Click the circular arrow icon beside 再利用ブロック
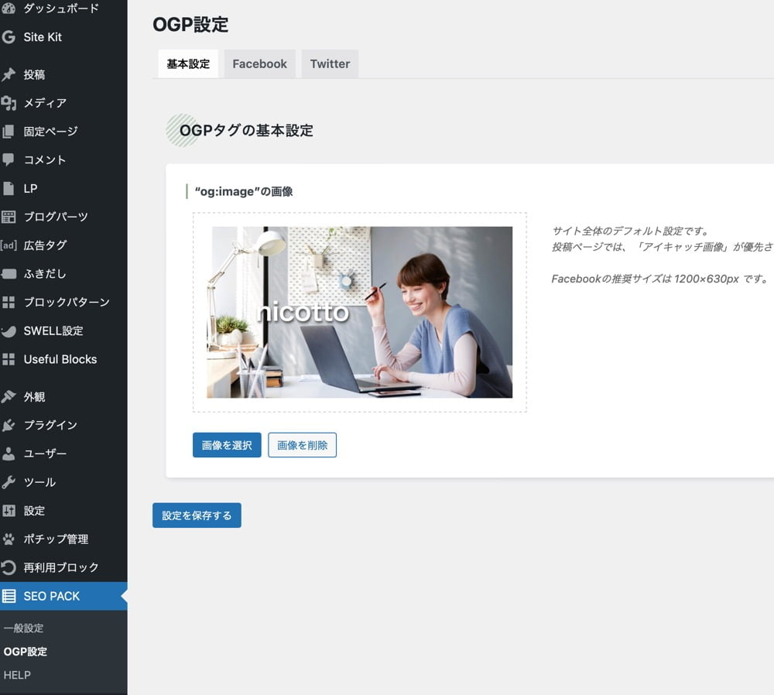Image resolution: width=774 pixels, height=695 pixels. click(9, 567)
